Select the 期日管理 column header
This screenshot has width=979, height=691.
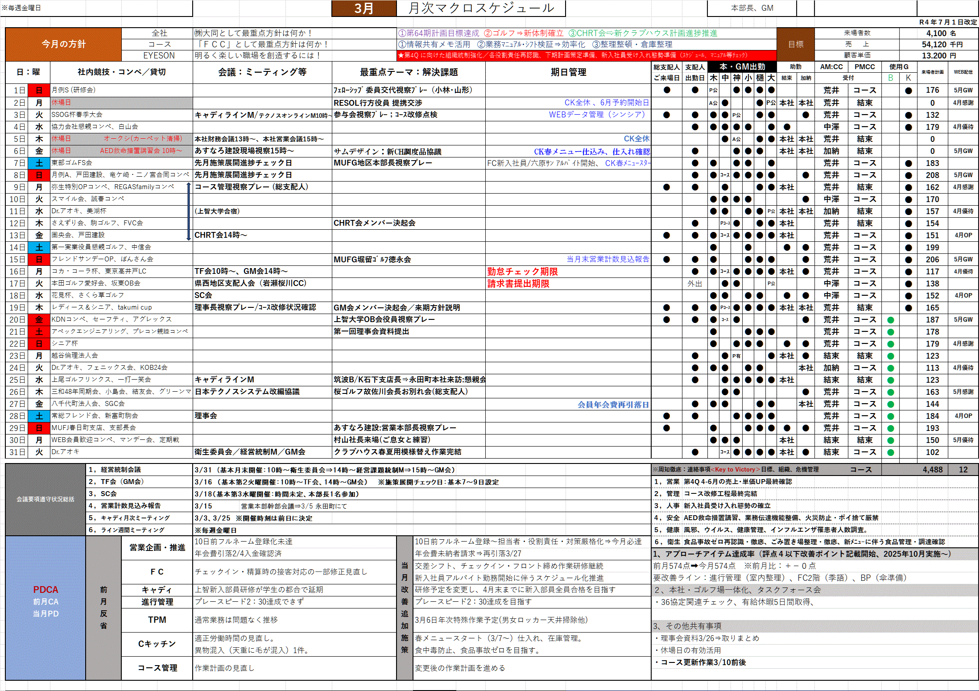(568, 72)
